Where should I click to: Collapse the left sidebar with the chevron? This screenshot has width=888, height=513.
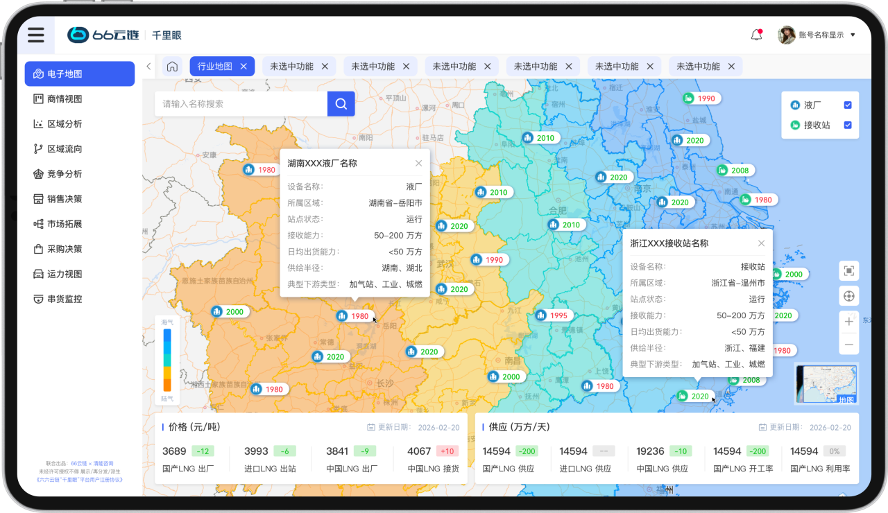tap(148, 67)
